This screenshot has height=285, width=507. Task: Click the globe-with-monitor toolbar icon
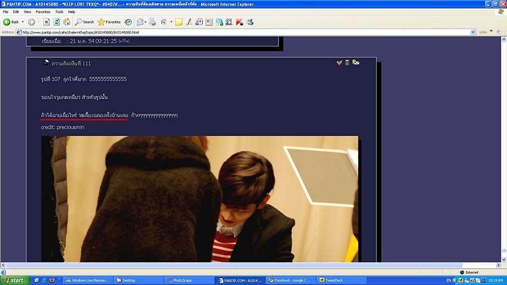[219, 22]
